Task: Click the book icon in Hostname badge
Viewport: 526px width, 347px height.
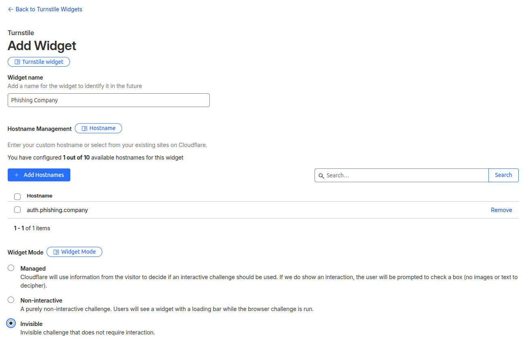Action: (x=84, y=128)
